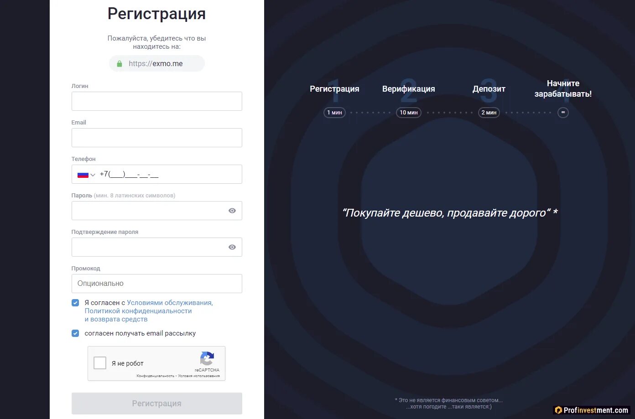The image size is (635, 419).
Task: Click the green padlock icon beside exmo.me
Action: (120, 64)
